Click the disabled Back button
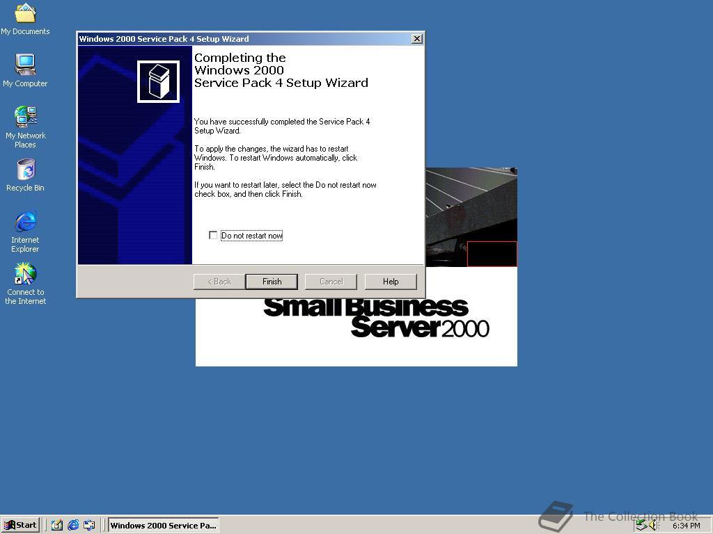This screenshot has height=534, width=713. 219,282
